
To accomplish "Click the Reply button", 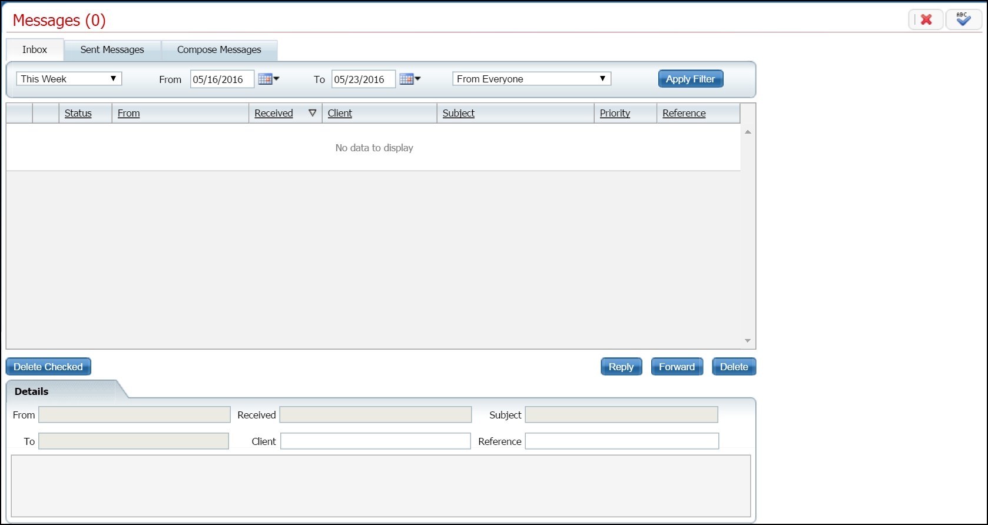I will click(621, 367).
